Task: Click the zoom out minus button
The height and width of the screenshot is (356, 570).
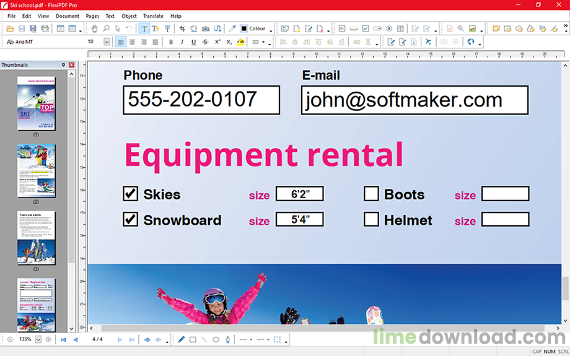Action: tap(10, 340)
